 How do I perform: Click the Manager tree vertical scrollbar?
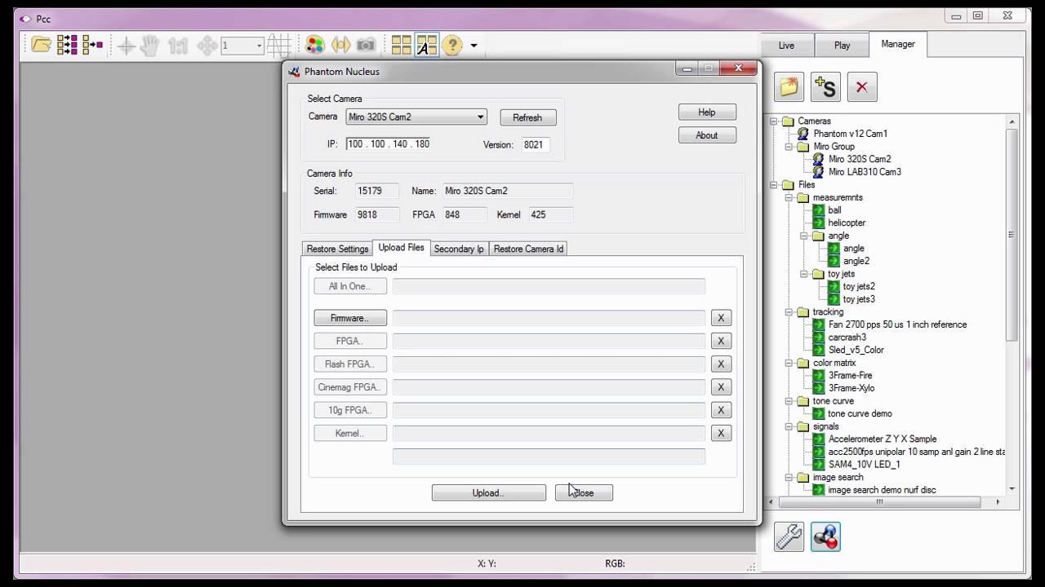click(x=1012, y=235)
